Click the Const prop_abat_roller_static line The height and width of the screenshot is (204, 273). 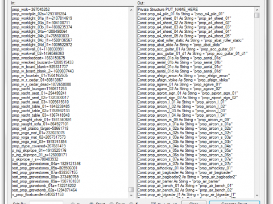point(191,40)
